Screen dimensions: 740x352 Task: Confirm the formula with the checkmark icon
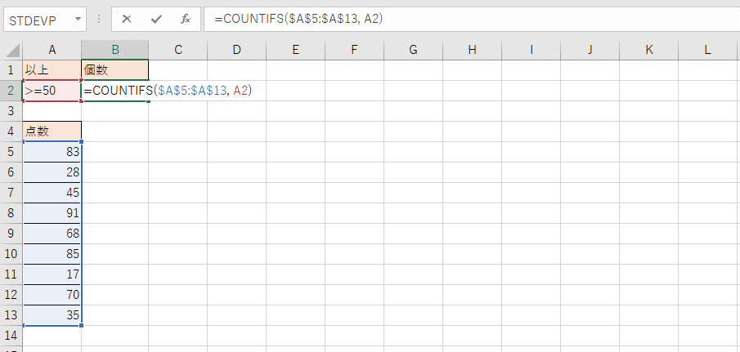tap(155, 19)
